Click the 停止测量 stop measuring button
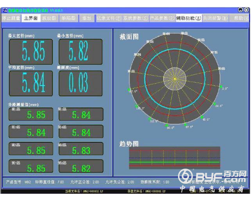This screenshot has height=197, width=251. point(11,18)
